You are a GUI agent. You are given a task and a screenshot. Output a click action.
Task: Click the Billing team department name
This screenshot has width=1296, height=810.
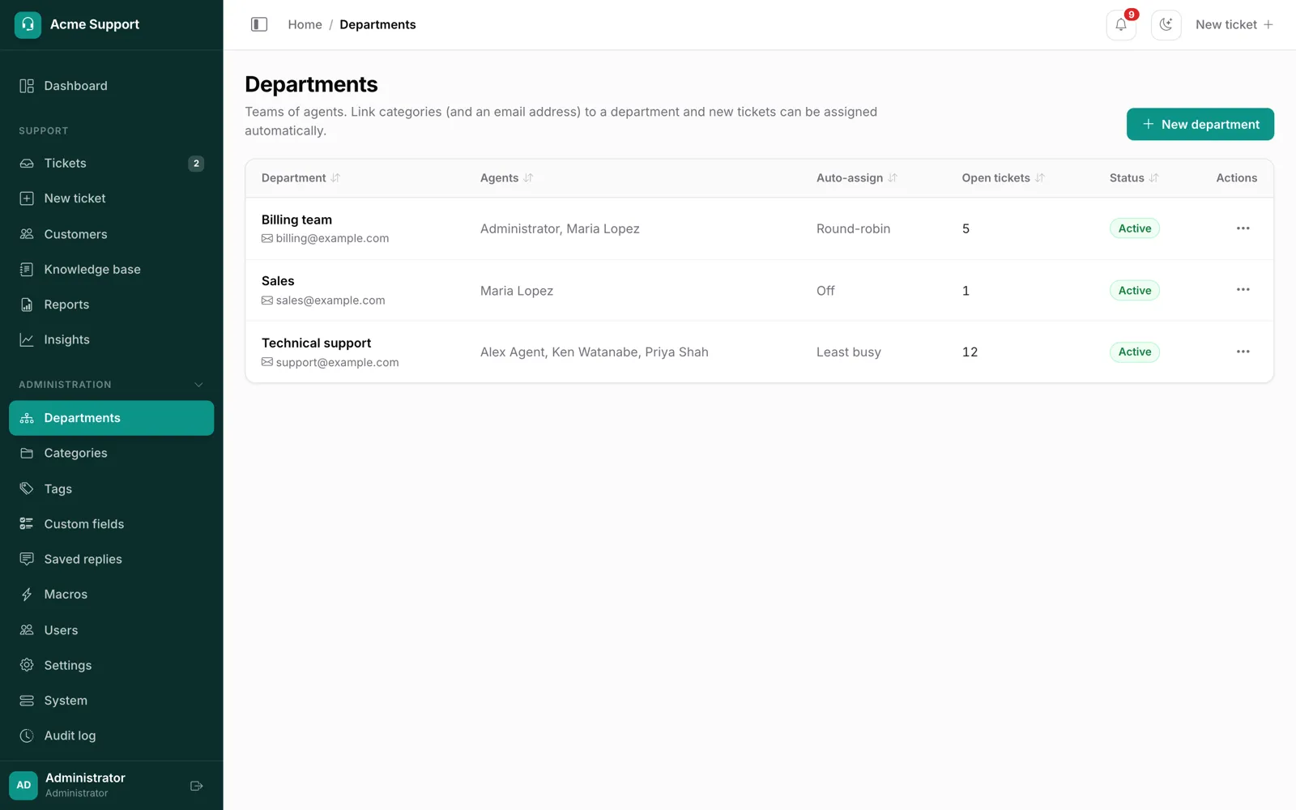[x=296, y=220]
